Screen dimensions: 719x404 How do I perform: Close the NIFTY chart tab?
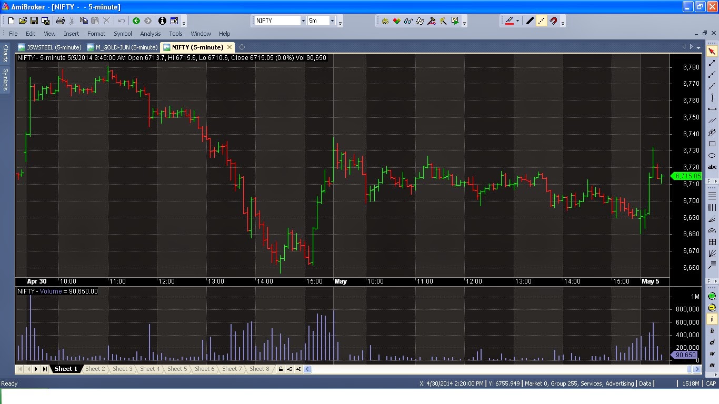tap(229, 47)
